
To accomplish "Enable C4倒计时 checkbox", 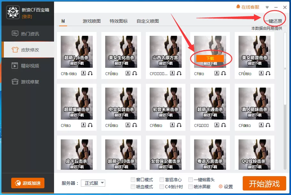I will pos(162,186).
